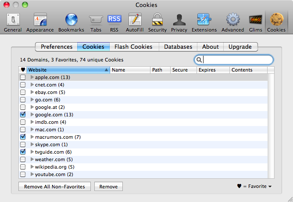Click the heart favorites column header
Image resolution: width=293 pixels, height=202 pixels.
point(23,70)
